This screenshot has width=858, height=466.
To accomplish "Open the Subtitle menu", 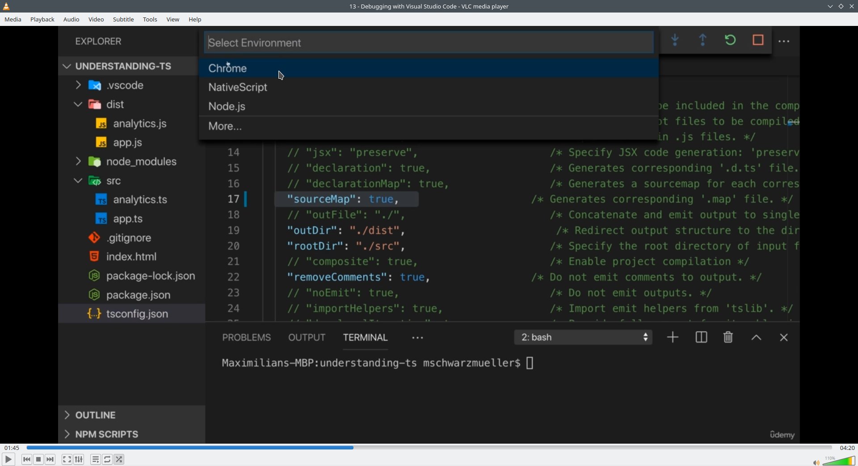I will (123, 20).
